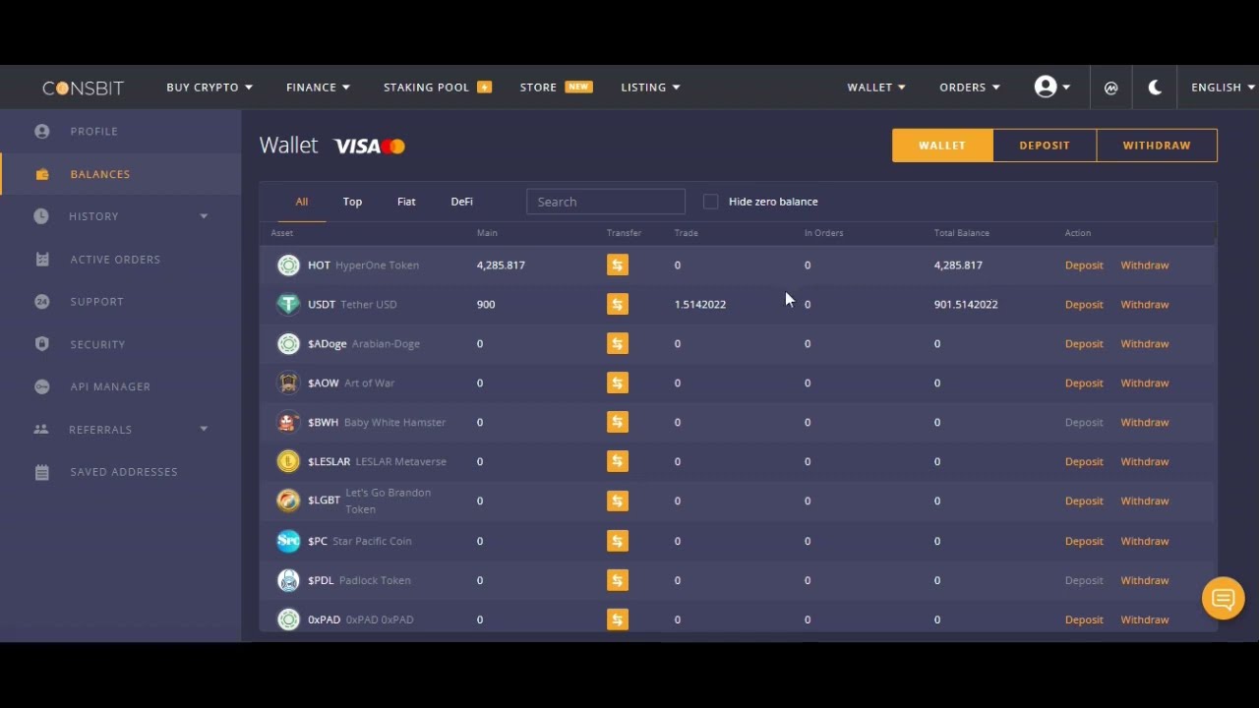The image size is (1259, 708).
Task: Click transfer icon for $LGBT row
Action: [x=618, y=501]
